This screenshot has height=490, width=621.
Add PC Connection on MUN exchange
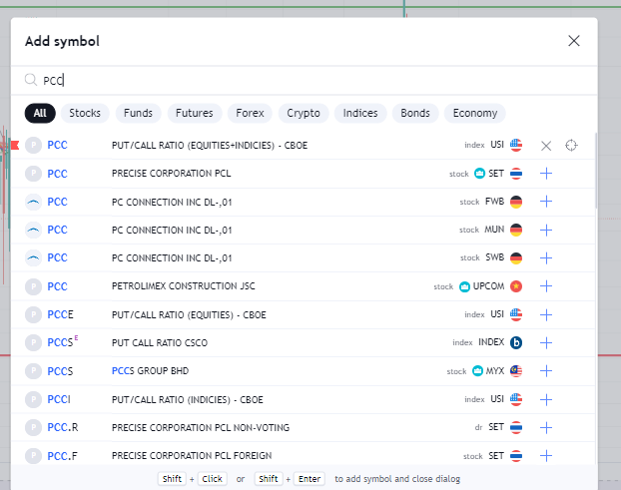pos(546,230)
